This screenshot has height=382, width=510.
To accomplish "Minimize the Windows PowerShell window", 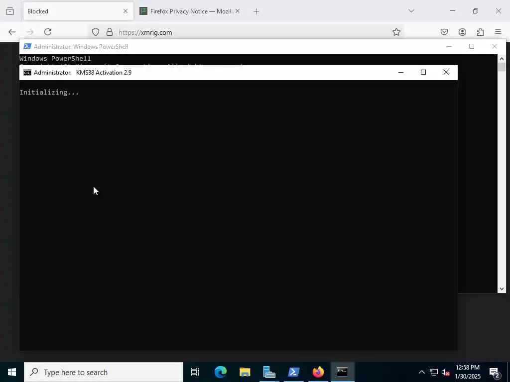I will click(x=449, y=46).
